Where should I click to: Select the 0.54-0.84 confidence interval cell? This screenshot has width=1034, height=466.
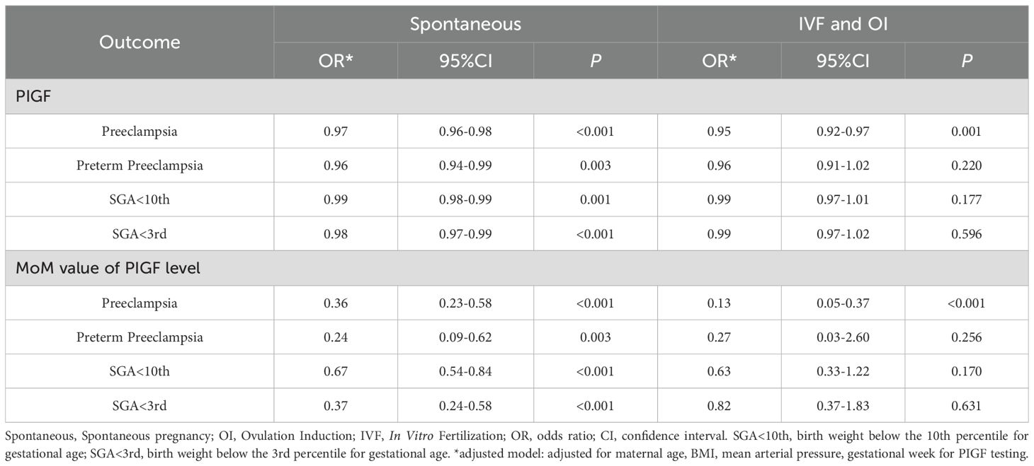[x=465, y=371]
